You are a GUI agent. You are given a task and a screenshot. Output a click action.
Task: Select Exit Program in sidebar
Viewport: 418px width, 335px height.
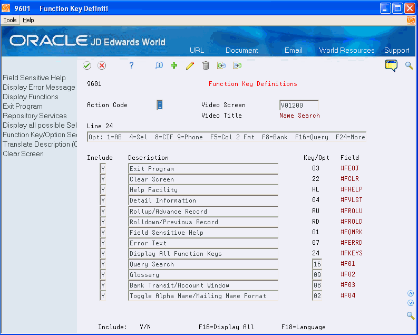23,107
